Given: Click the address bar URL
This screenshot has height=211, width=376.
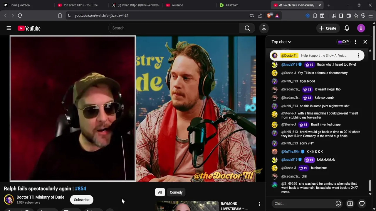Looking at the screenshot, I should click(x=102, y=16).
